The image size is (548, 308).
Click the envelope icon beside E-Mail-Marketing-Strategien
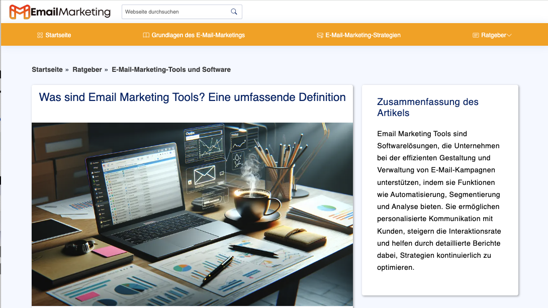320,35
